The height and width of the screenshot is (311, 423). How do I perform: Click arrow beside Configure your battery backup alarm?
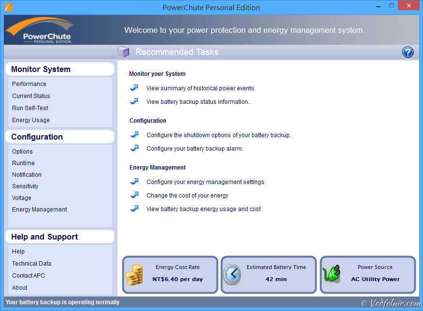134,148
